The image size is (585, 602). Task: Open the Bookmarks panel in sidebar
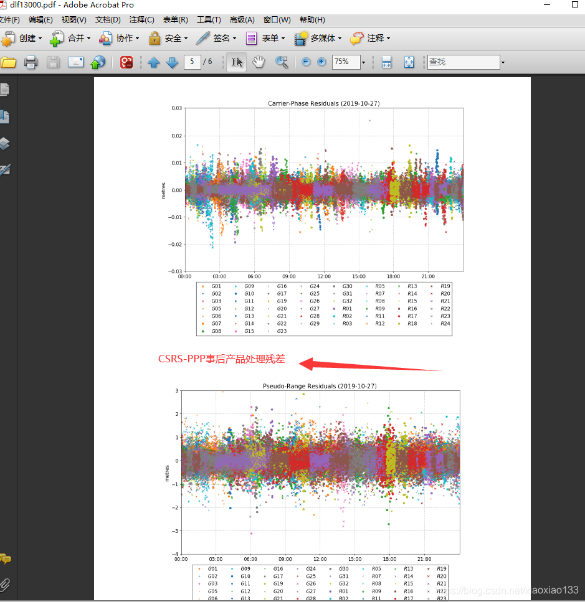click(x=4, y=116)
